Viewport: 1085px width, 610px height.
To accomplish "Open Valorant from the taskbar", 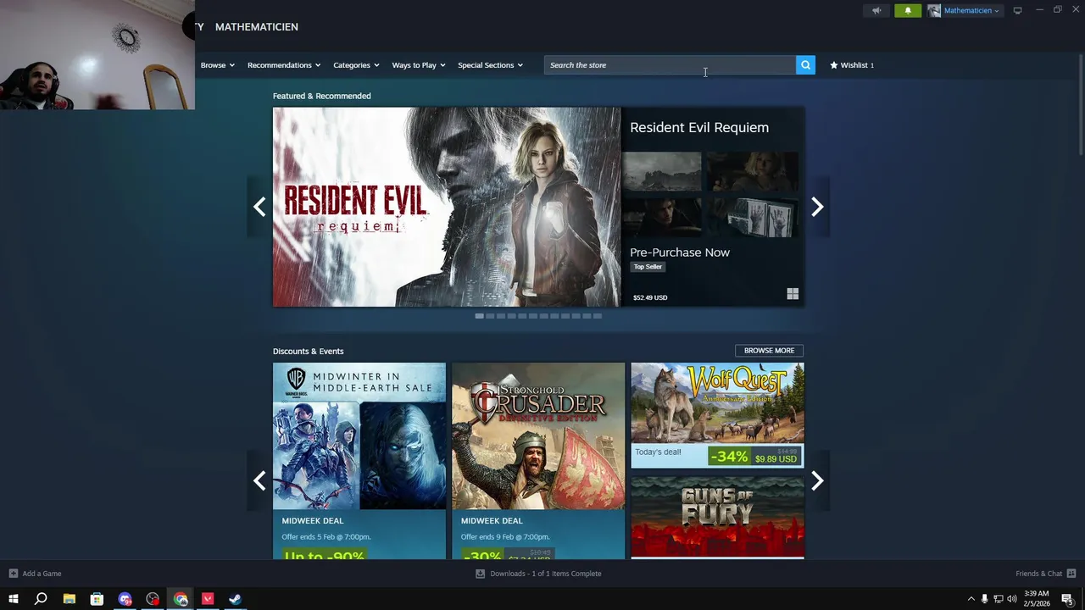I will click(x=208, y=599).
